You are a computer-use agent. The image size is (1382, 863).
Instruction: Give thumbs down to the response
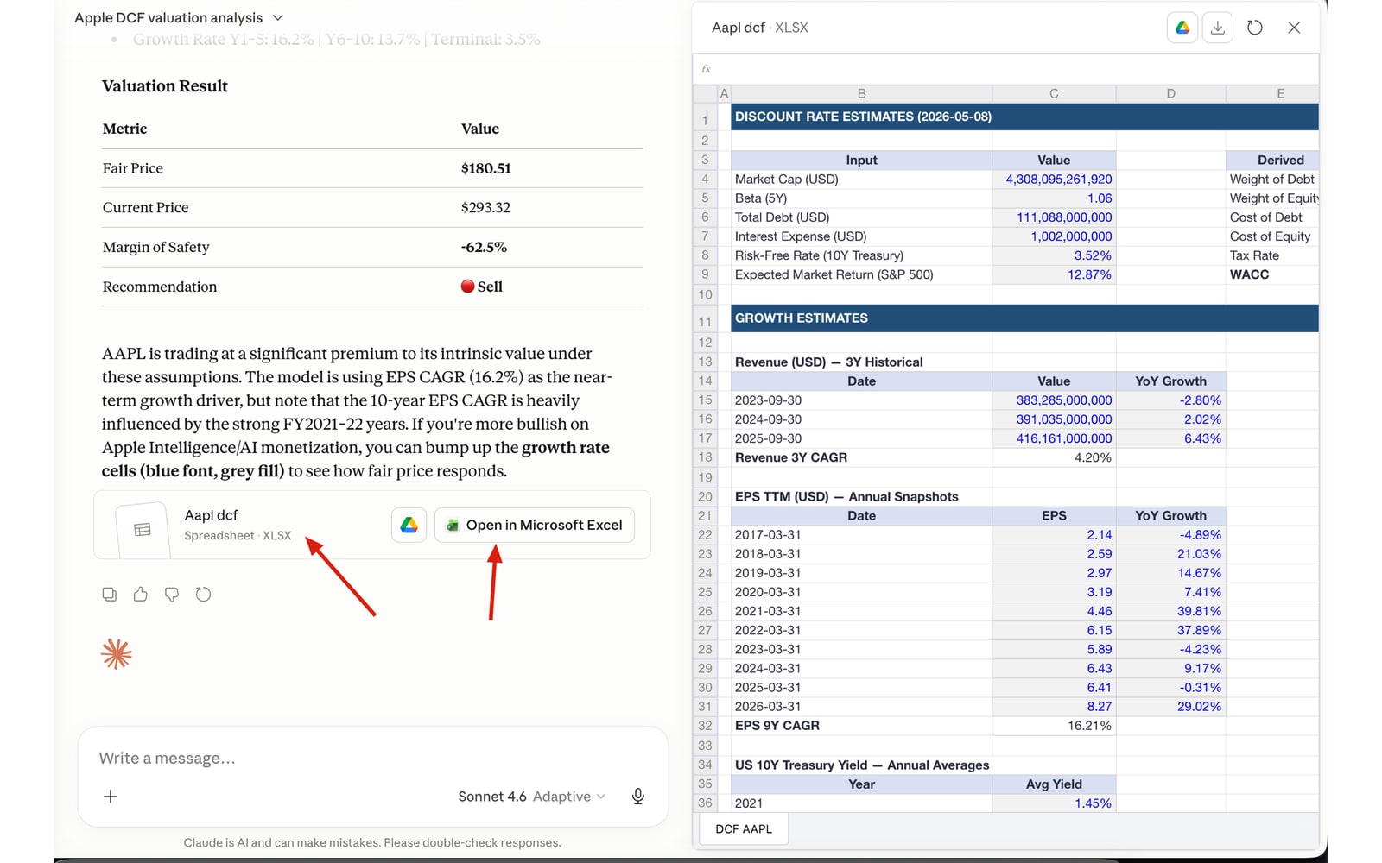172,595
